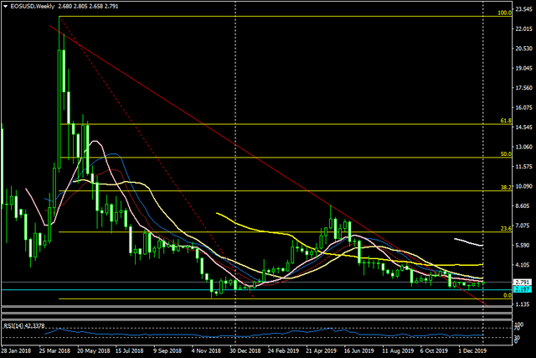
Task: Click the 4 Nov 2018 date label
Action: 206,350
